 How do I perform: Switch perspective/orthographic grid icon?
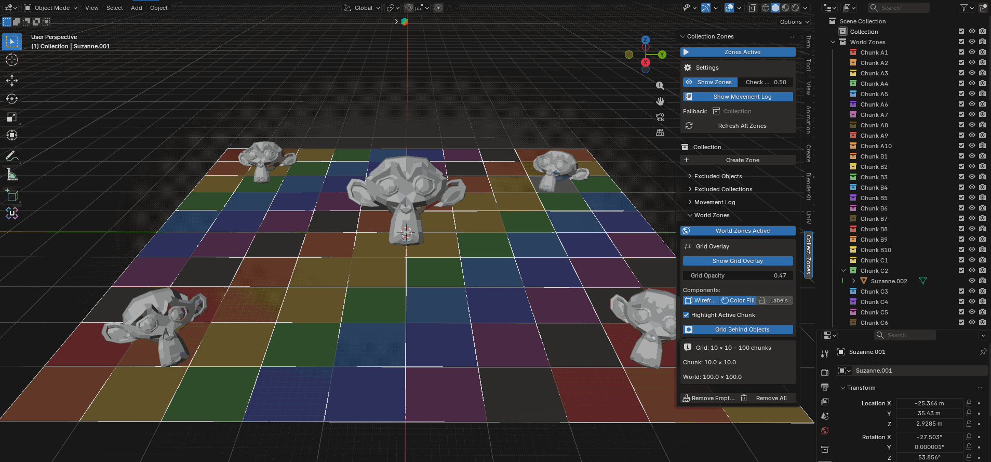click(660, 133)
